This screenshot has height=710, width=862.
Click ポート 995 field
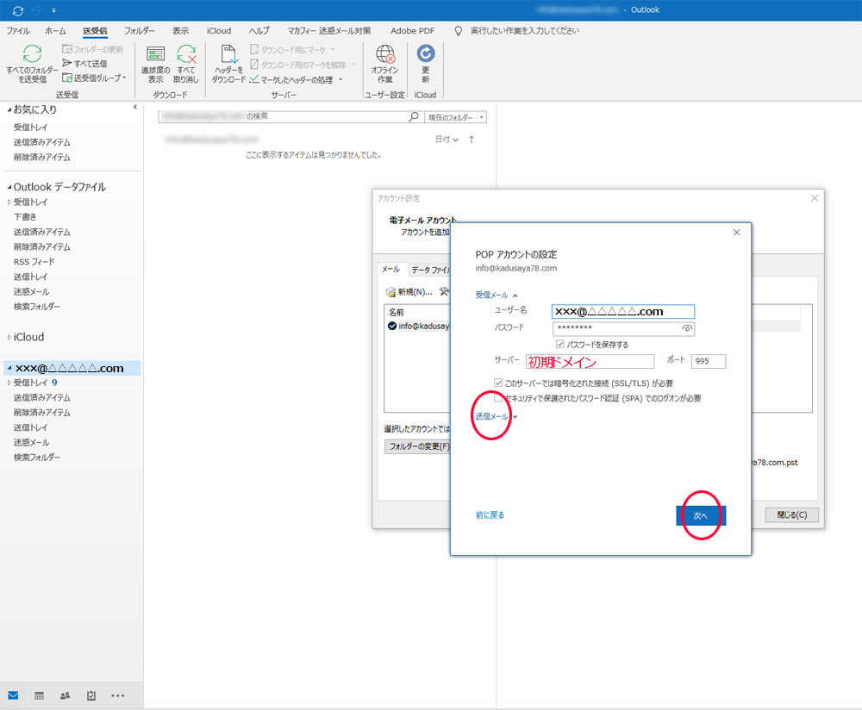(x=708, y=361)
